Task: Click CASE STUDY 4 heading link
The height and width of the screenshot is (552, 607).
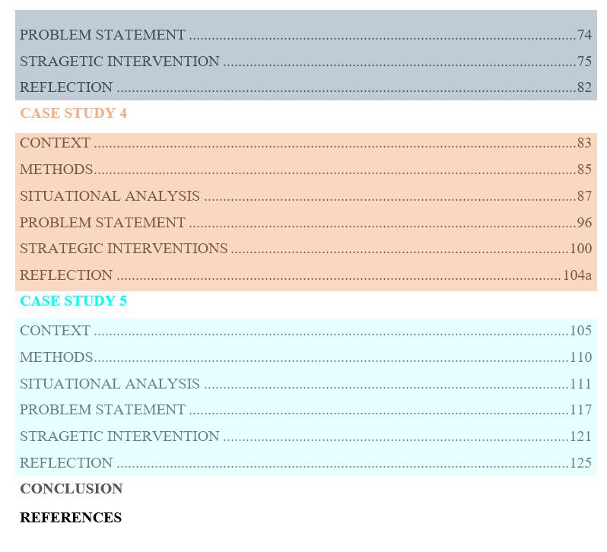Action: (73, 113)
